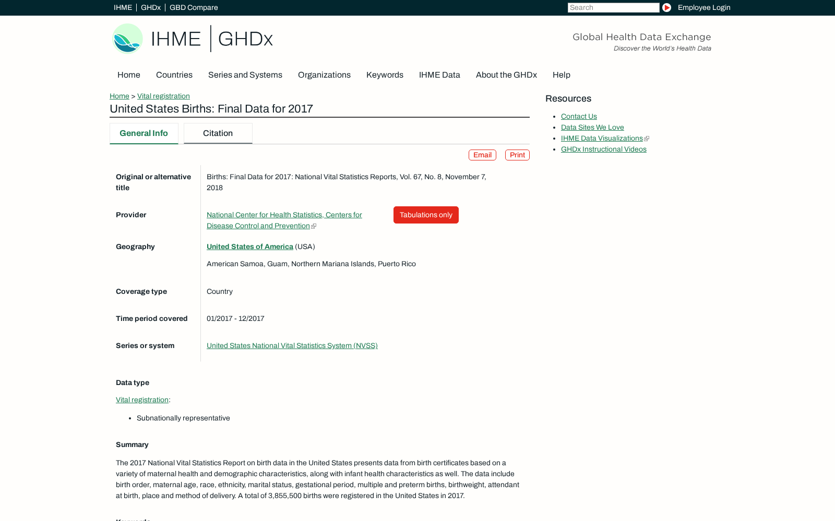Open GBD Compare in top bar
The image size is (835, 521).
(194, 7)
